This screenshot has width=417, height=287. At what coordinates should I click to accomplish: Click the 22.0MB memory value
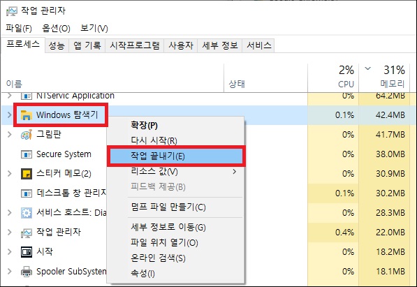coord(390,233)
